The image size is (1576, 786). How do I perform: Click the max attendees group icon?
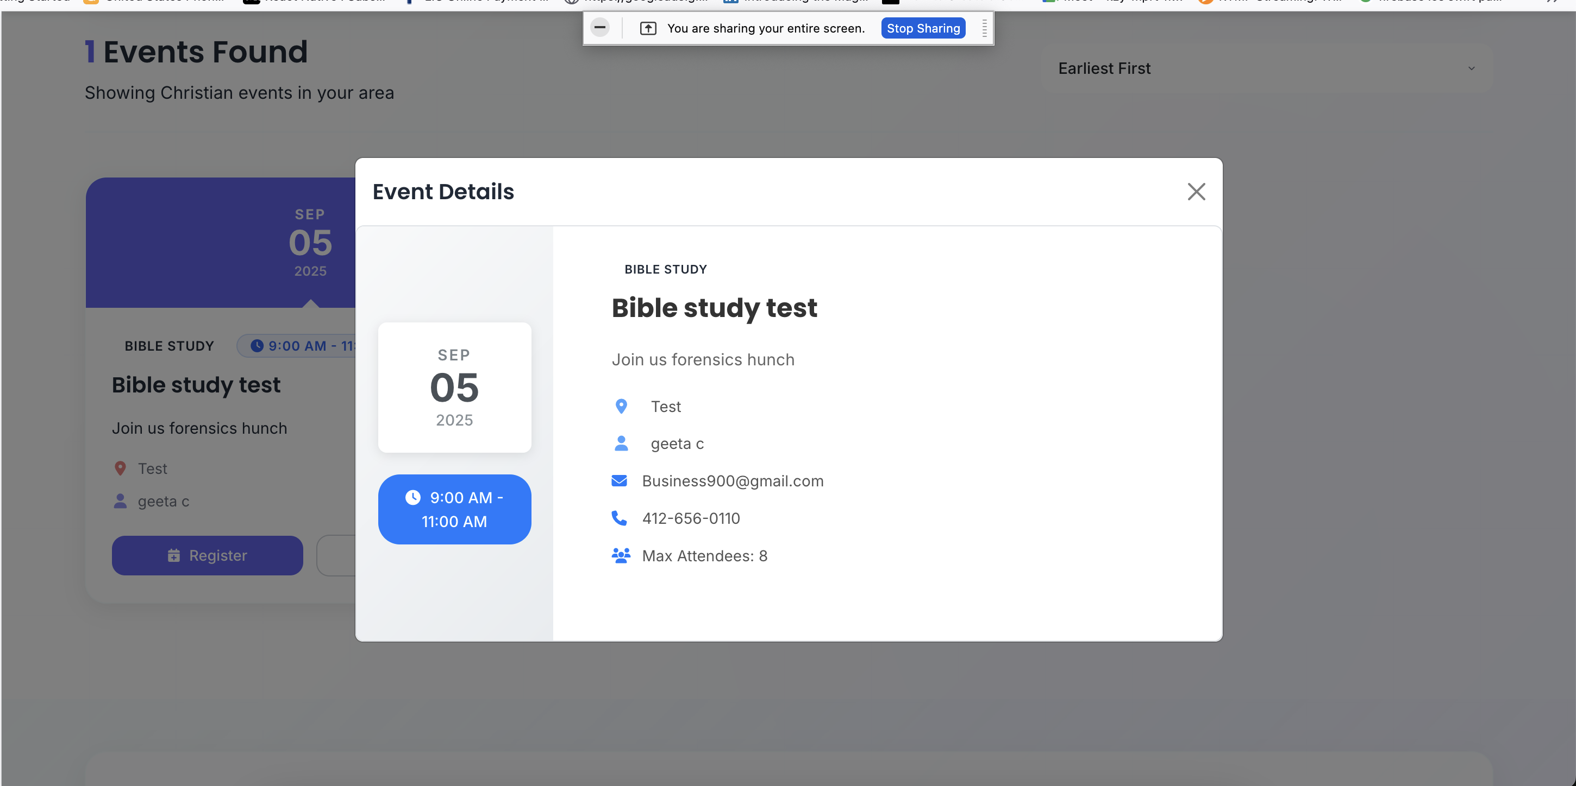coord(621,556)
